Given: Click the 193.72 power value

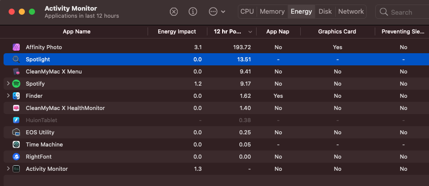Looking at the screenshot, I should [242, 47].
